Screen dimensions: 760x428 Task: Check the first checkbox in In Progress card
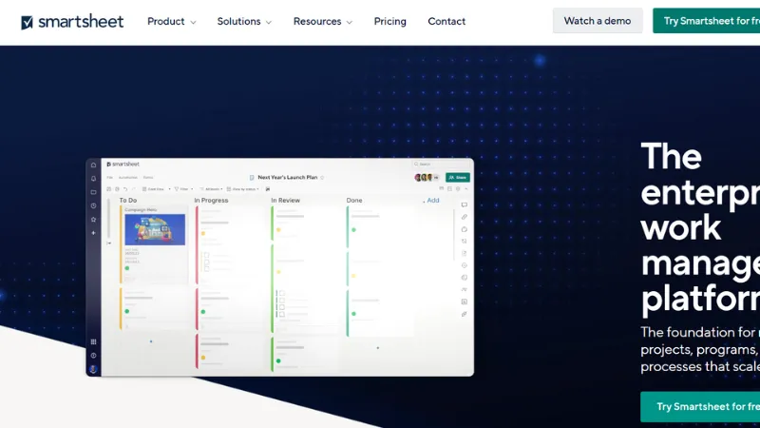point(205,256)
